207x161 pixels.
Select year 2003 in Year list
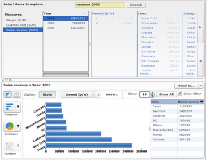(x=66, y=19)
